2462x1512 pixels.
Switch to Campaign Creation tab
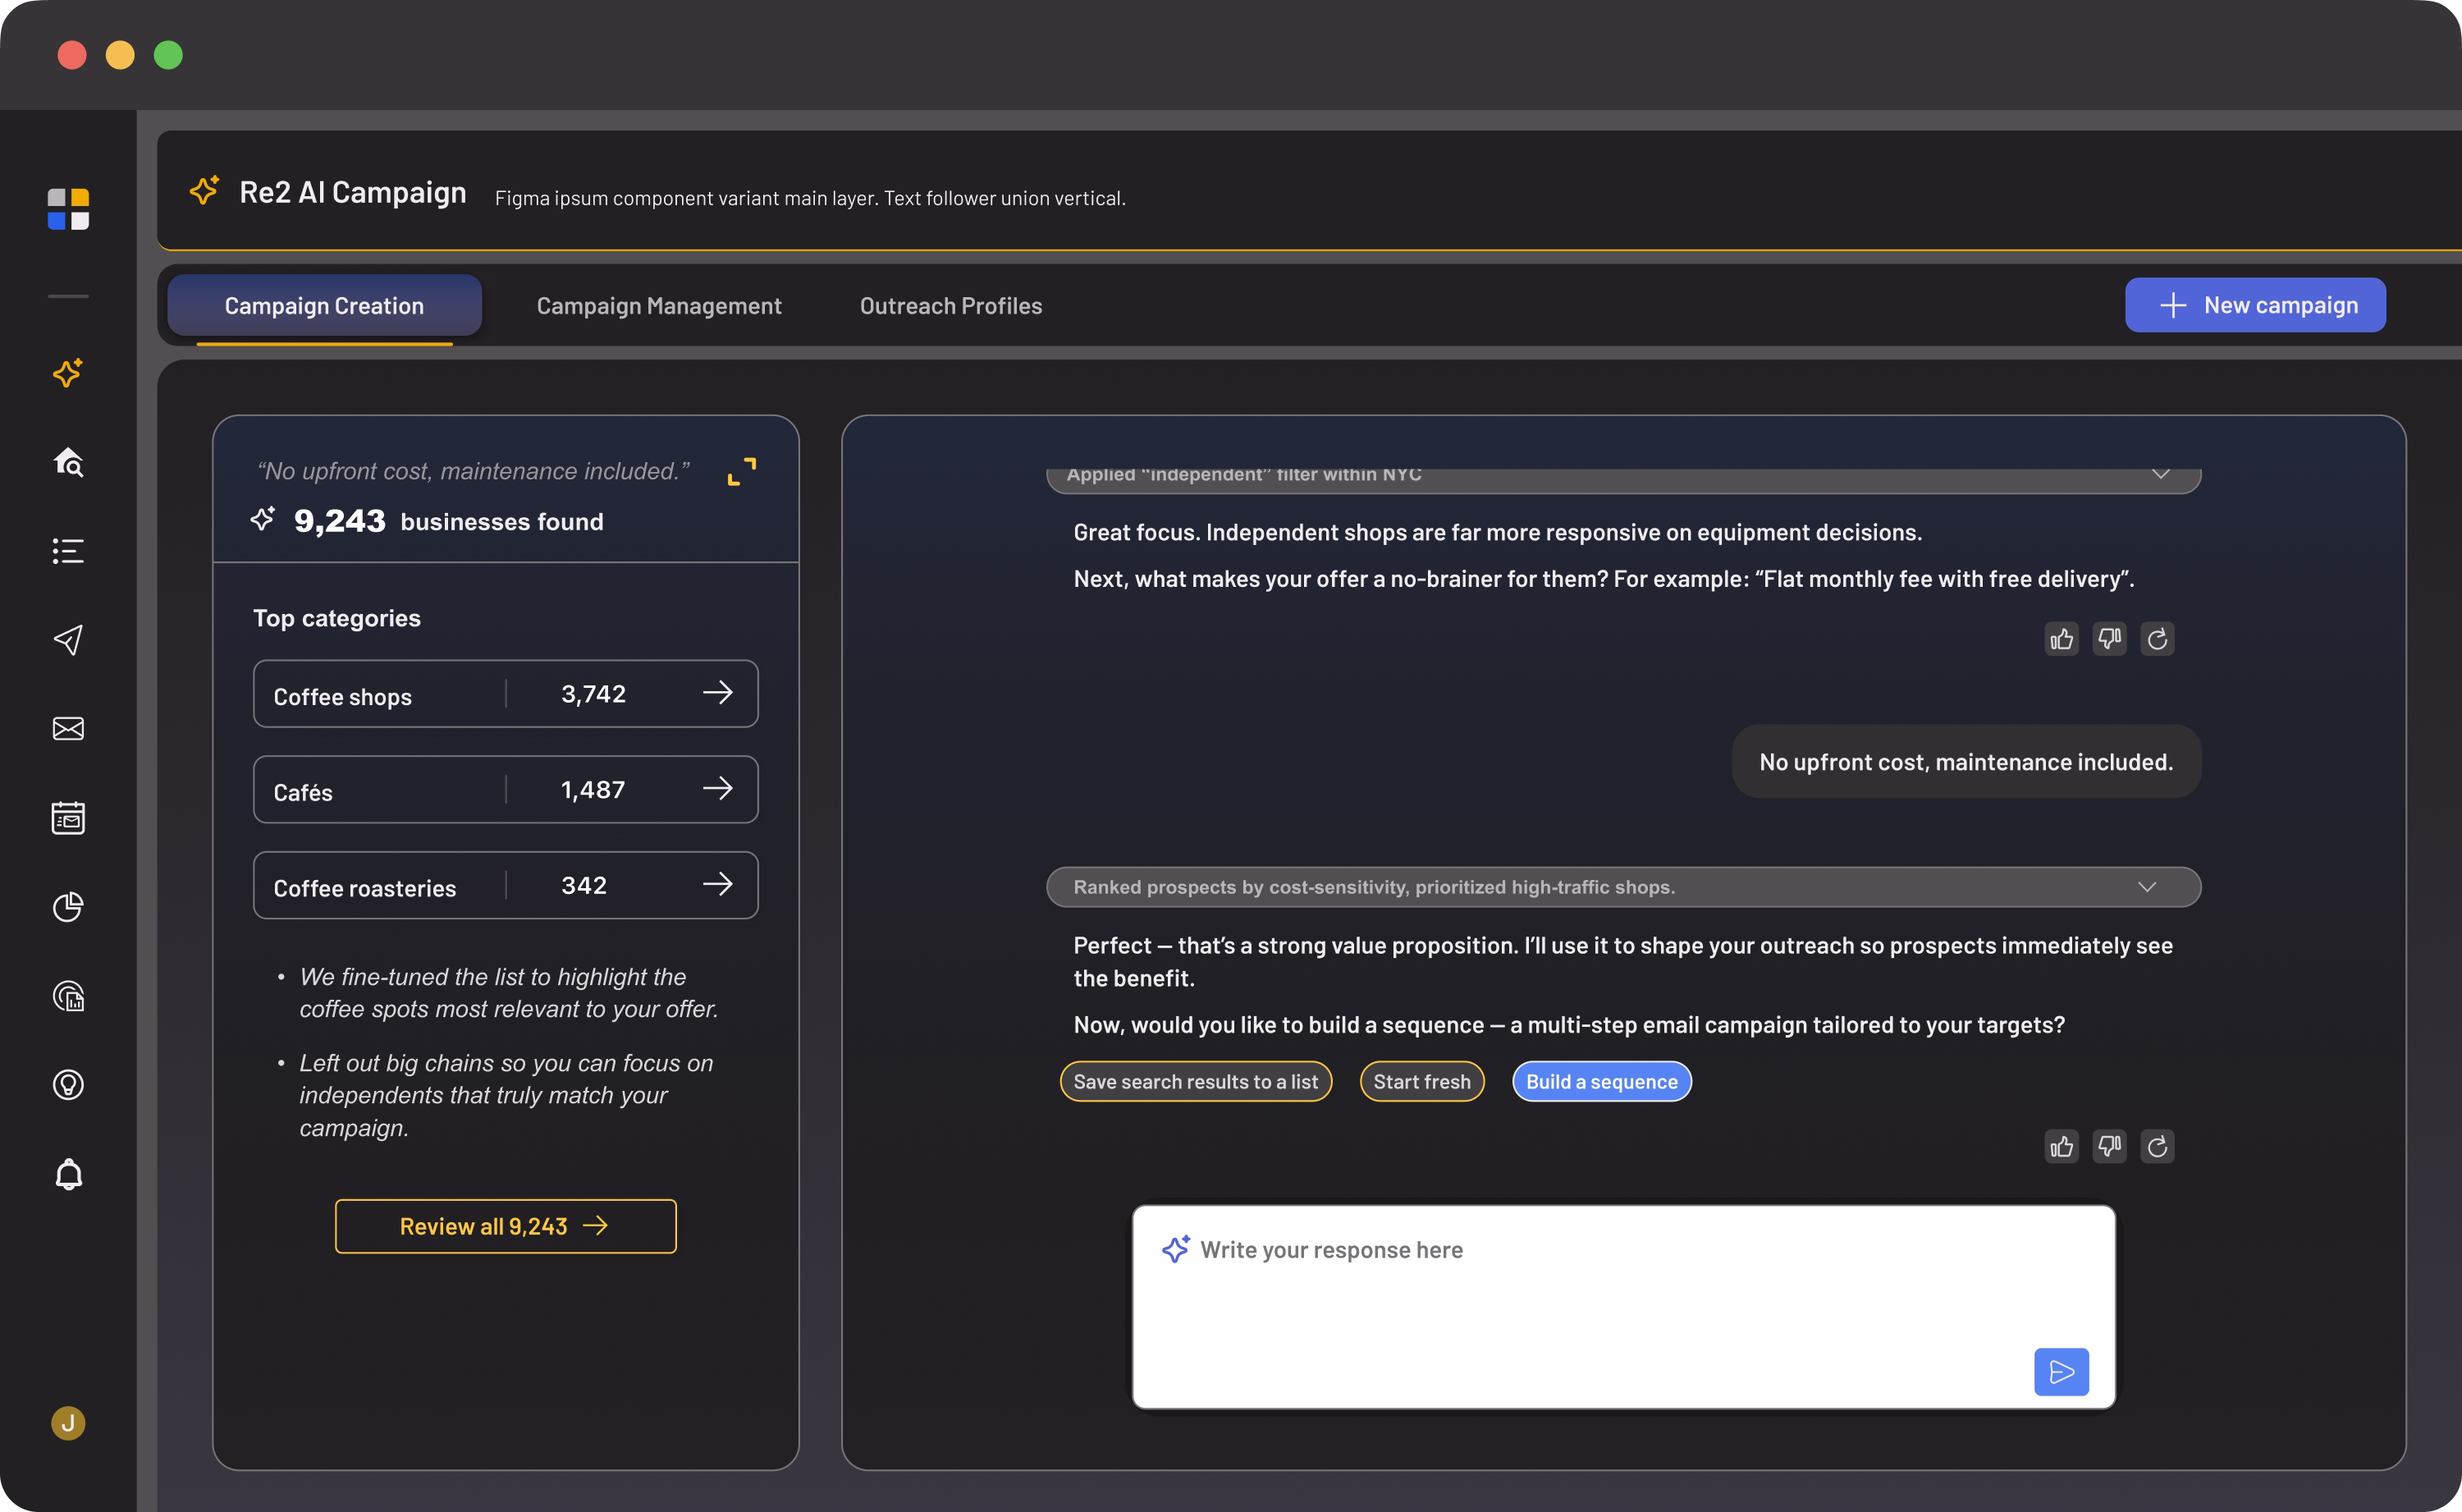coord(324,306)
